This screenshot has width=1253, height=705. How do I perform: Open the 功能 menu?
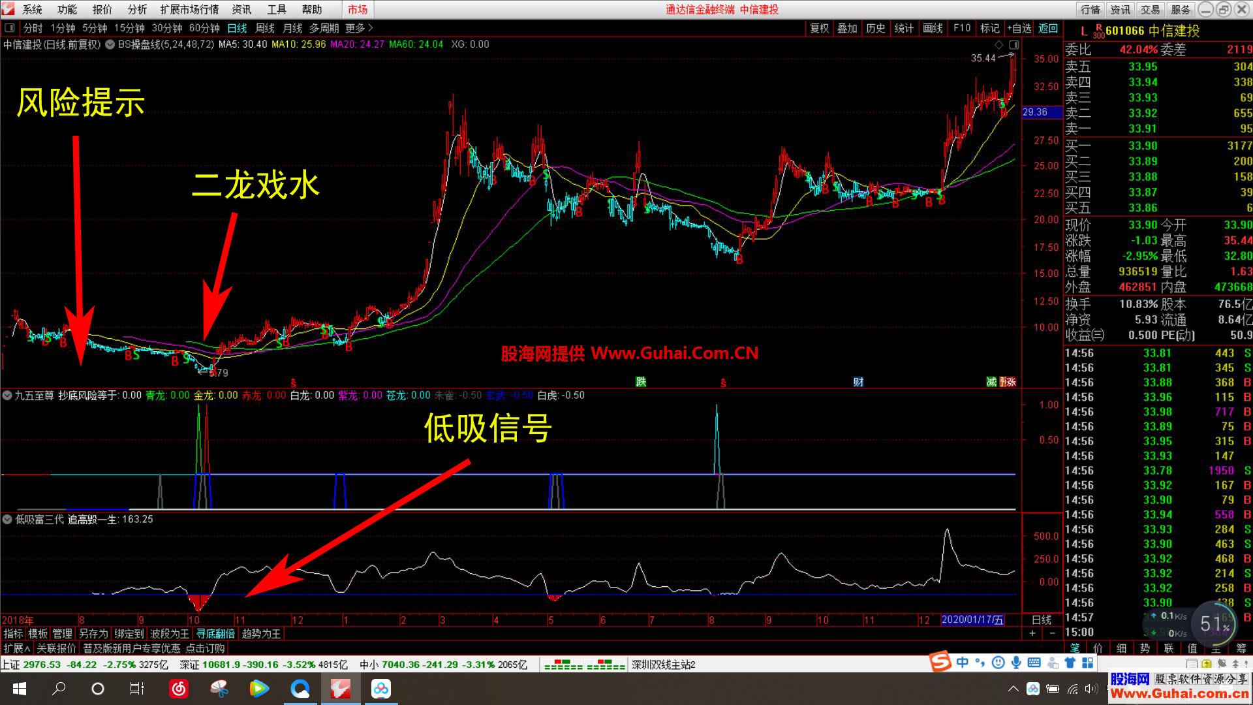coord(67,9)
